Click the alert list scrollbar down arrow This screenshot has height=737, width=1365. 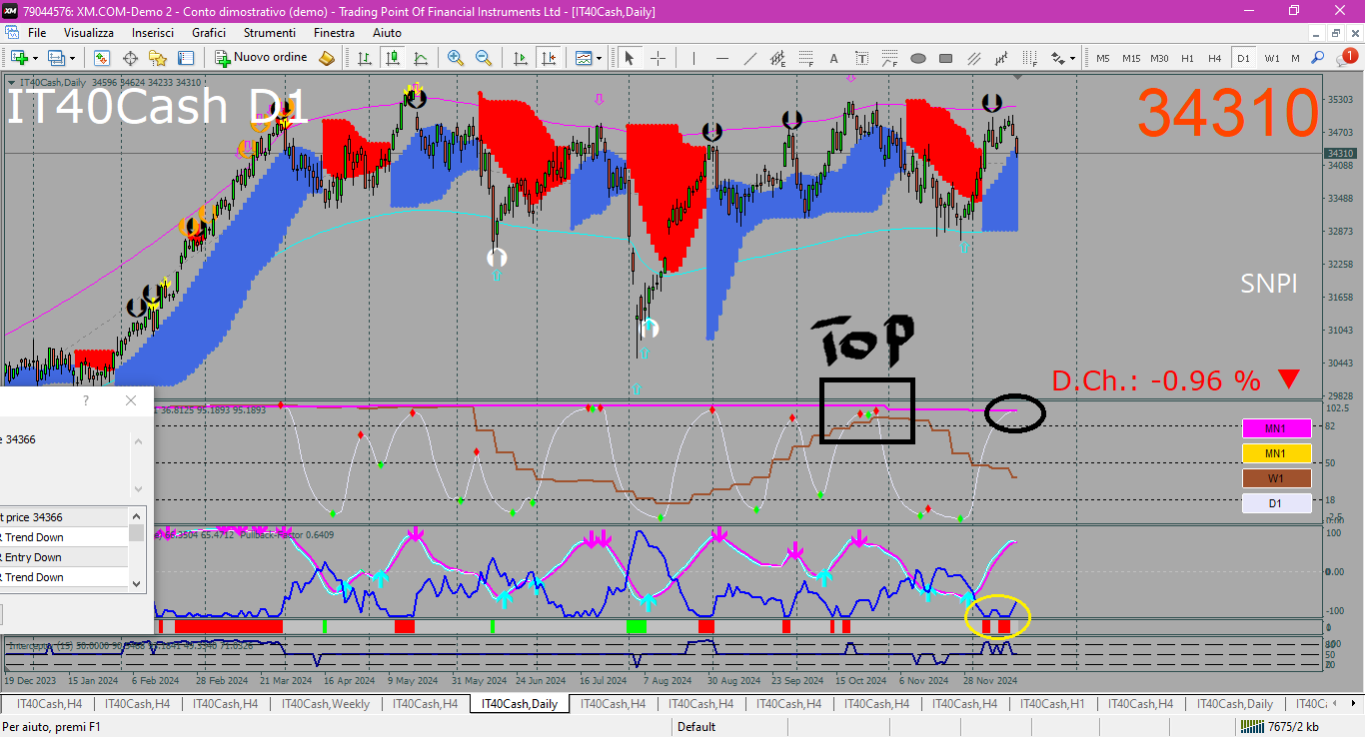tap(138, 585)
